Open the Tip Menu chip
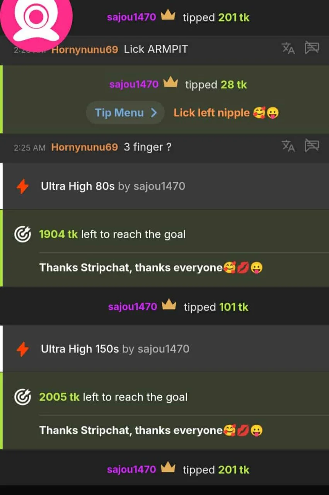The height and width of the screenshot is (495, 329). coord(125,113)
